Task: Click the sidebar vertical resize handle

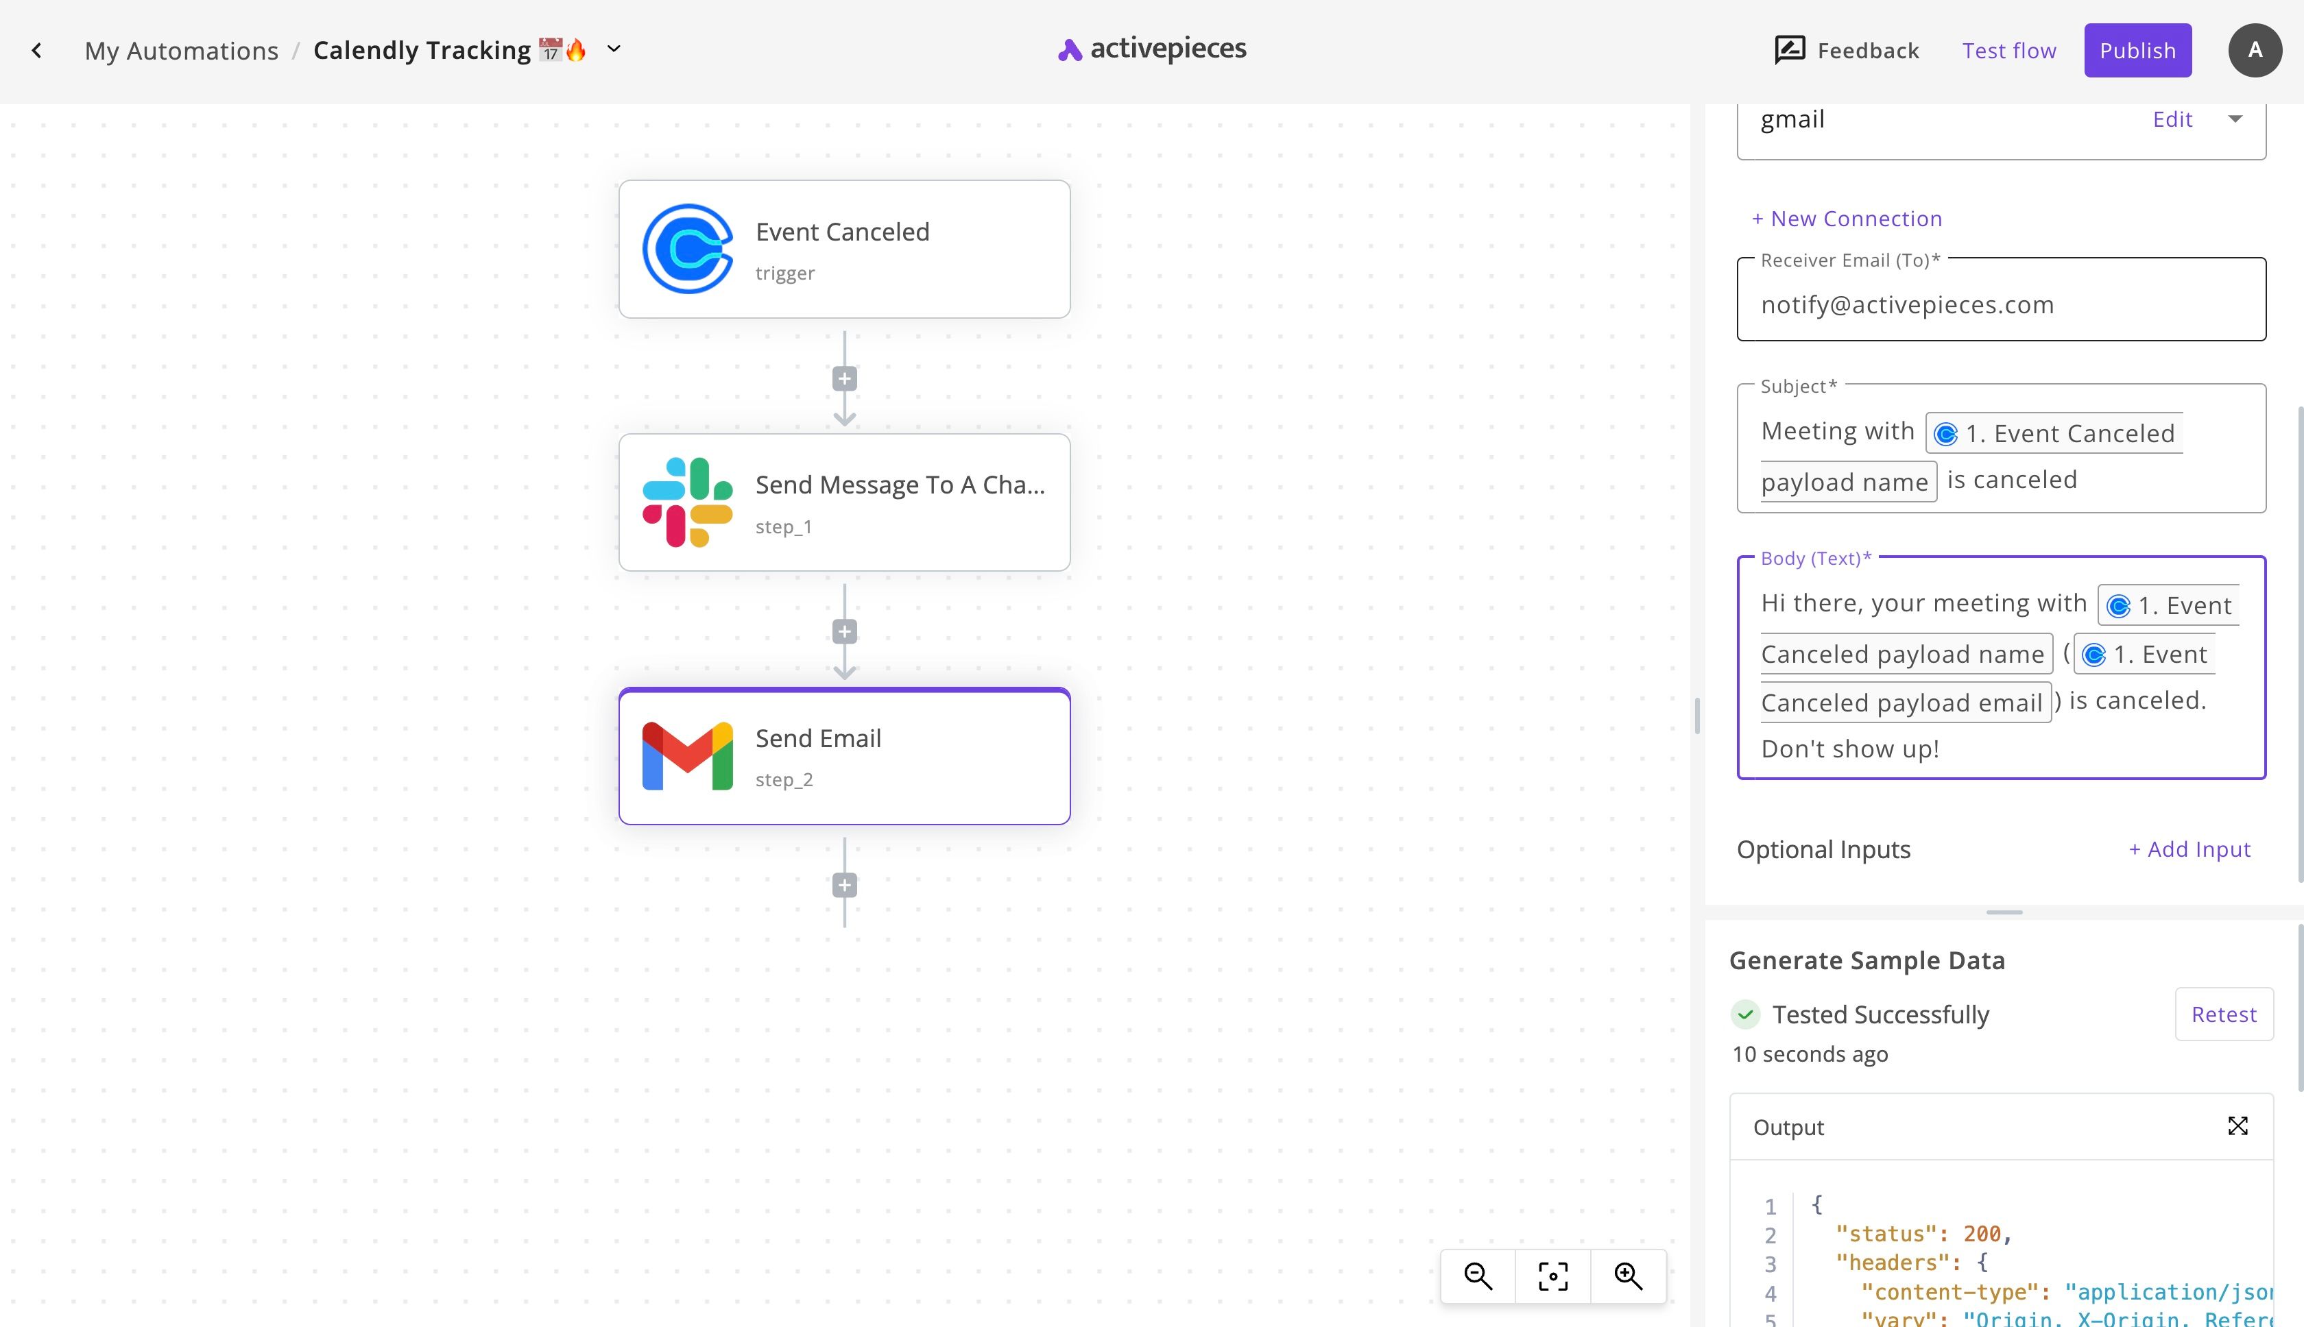Action: pyautogui.click(x=1696, y=716)
